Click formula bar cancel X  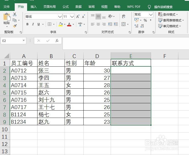point(39,41)
